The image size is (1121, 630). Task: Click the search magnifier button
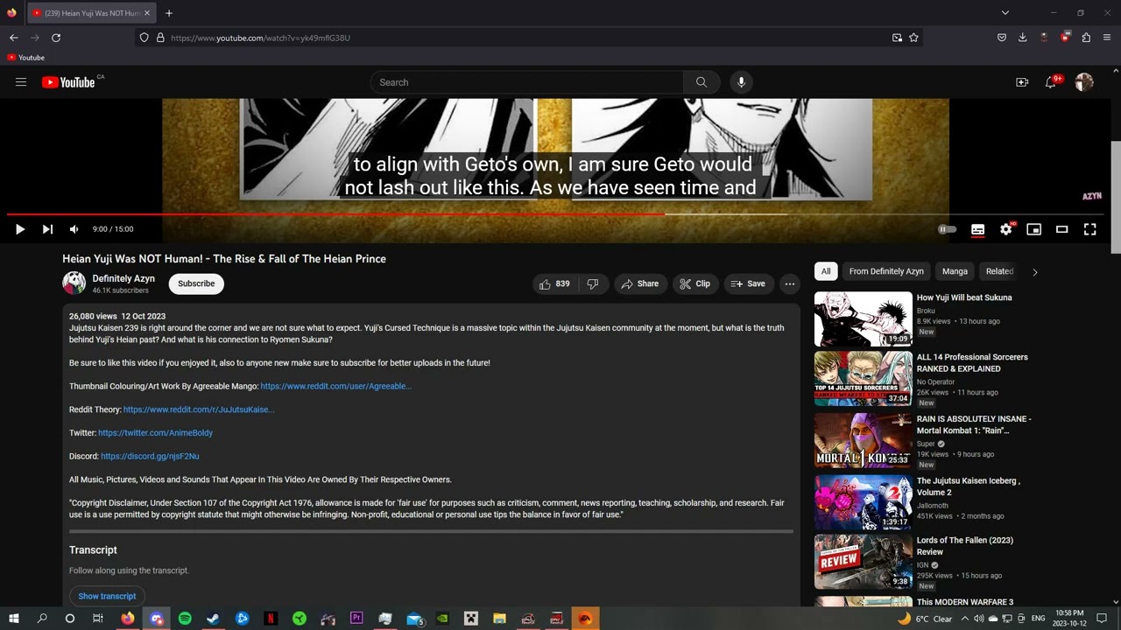702,82
